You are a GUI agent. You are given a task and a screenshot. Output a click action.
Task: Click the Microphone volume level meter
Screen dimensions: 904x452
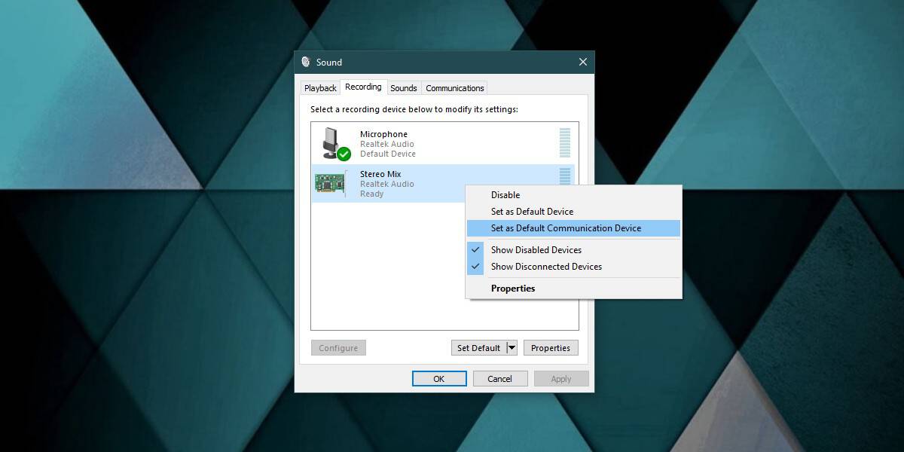[x=565, y=143]
